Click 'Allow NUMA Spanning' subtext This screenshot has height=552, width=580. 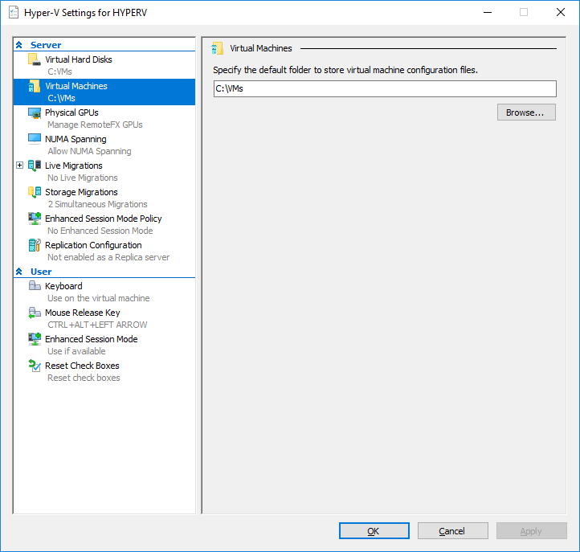tap(89, 151)
